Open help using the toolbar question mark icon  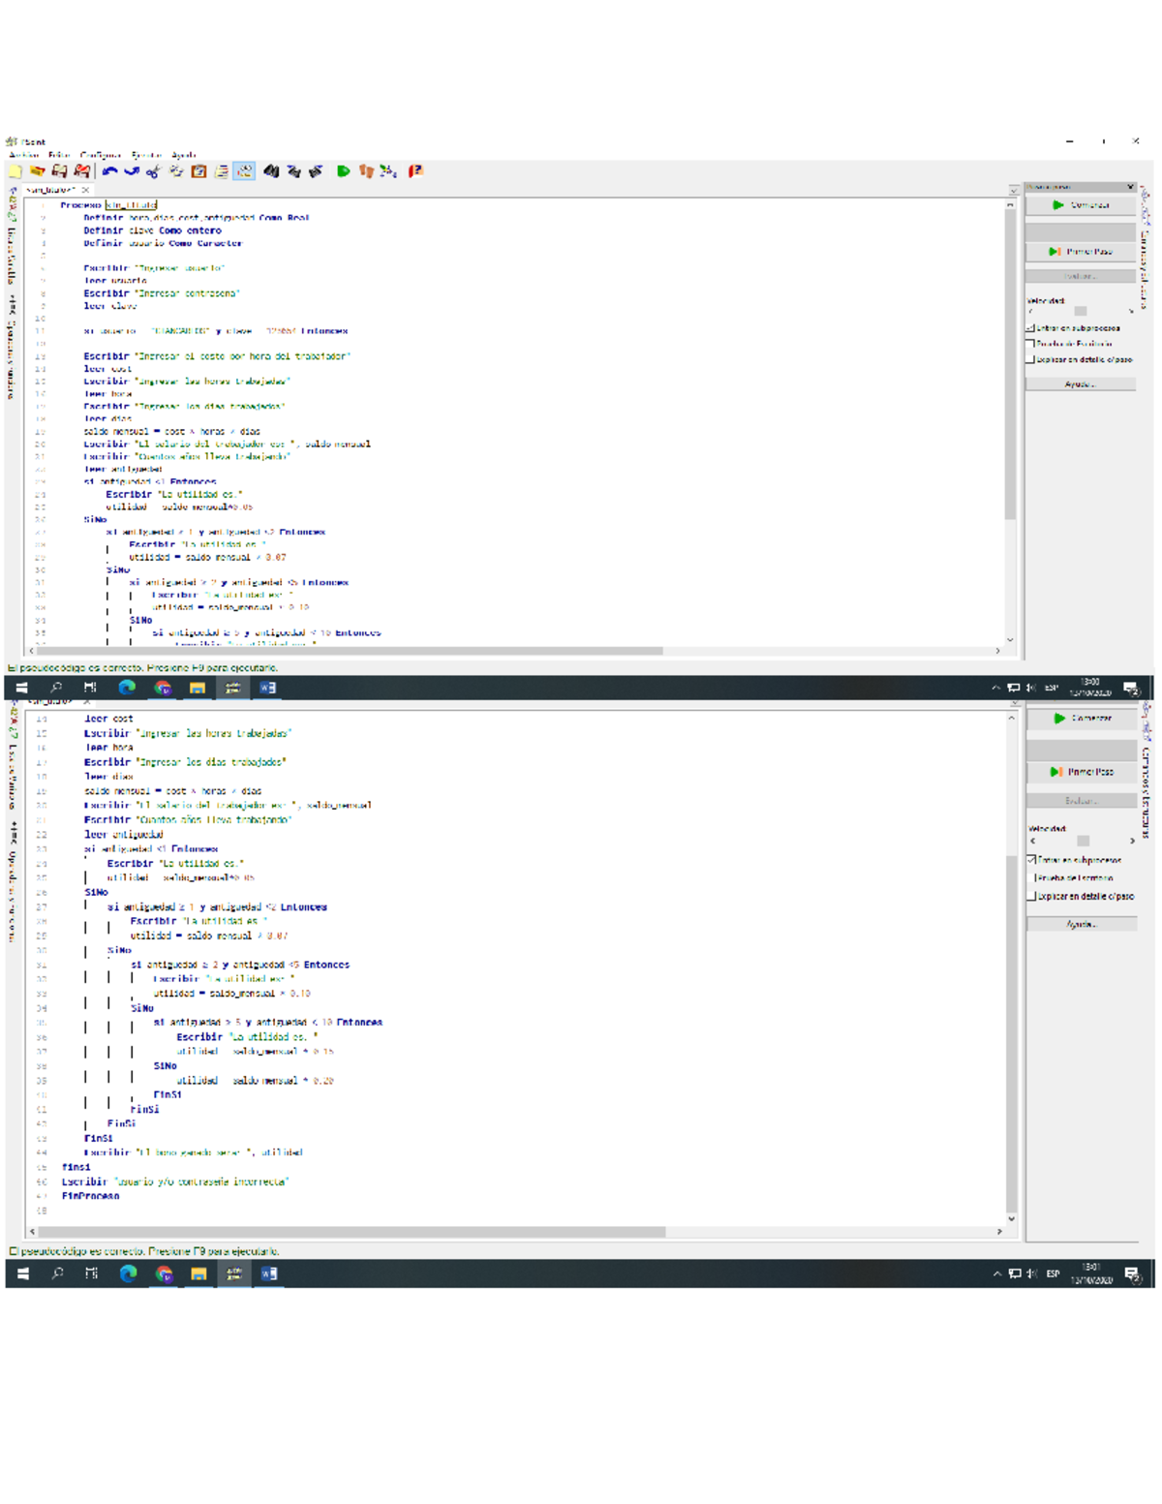(415, 171)
